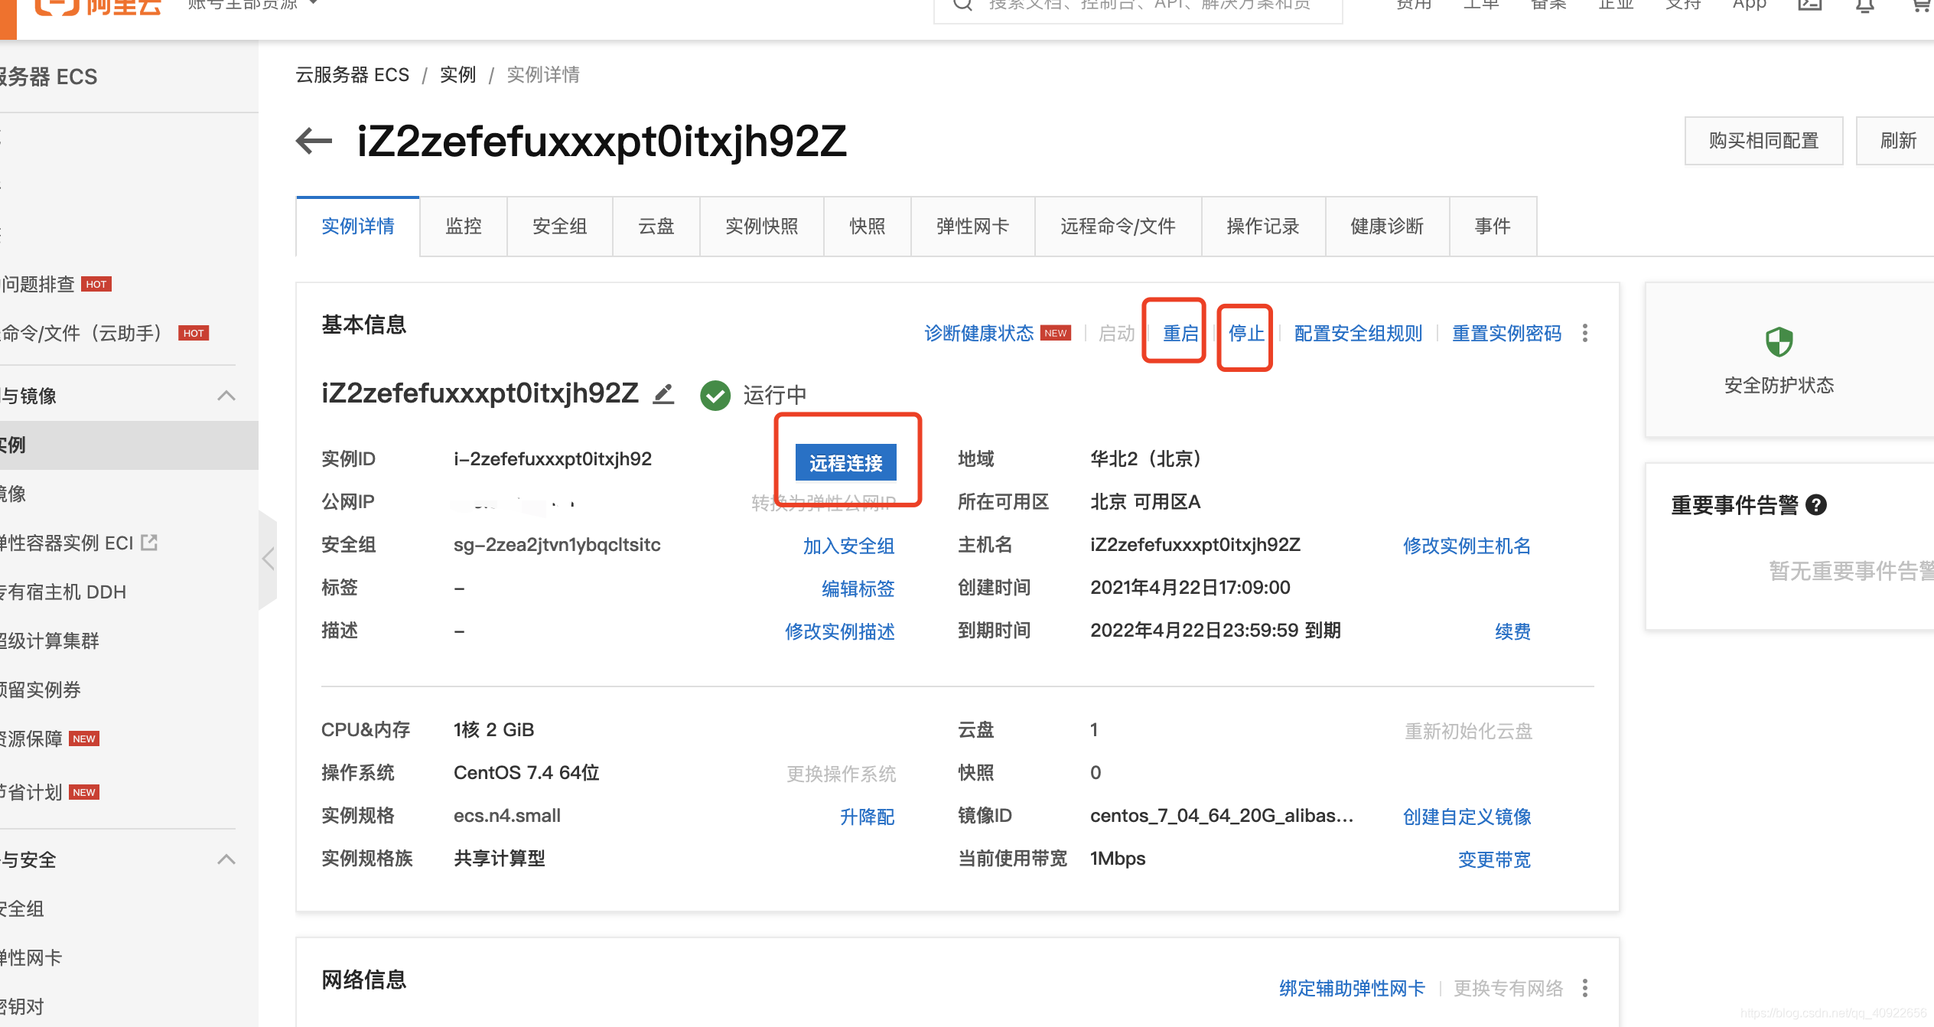Click 加入安全组 link
1934x1027 pixels.
[x=849, y=546]
